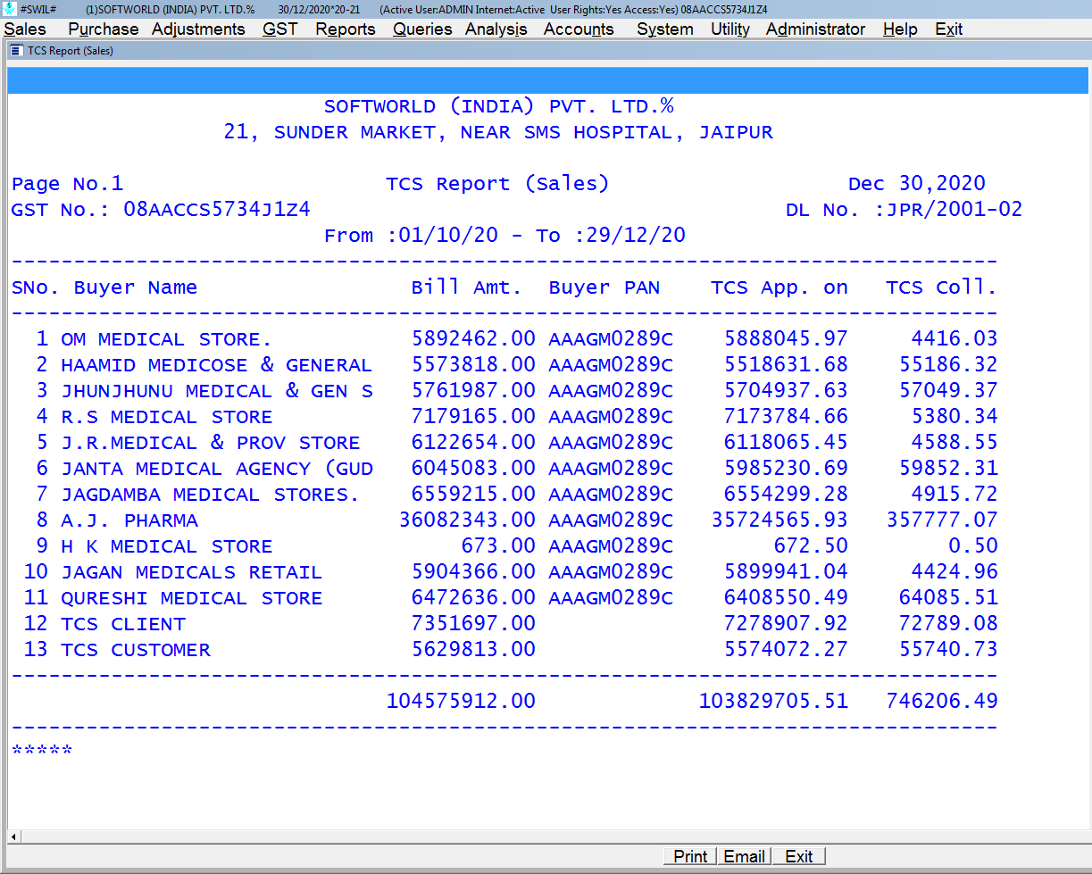The image size is (1092, 874).
Task: Click TCS collected 72789.08 for TCS CLIENT
Action: pos(948,624)
